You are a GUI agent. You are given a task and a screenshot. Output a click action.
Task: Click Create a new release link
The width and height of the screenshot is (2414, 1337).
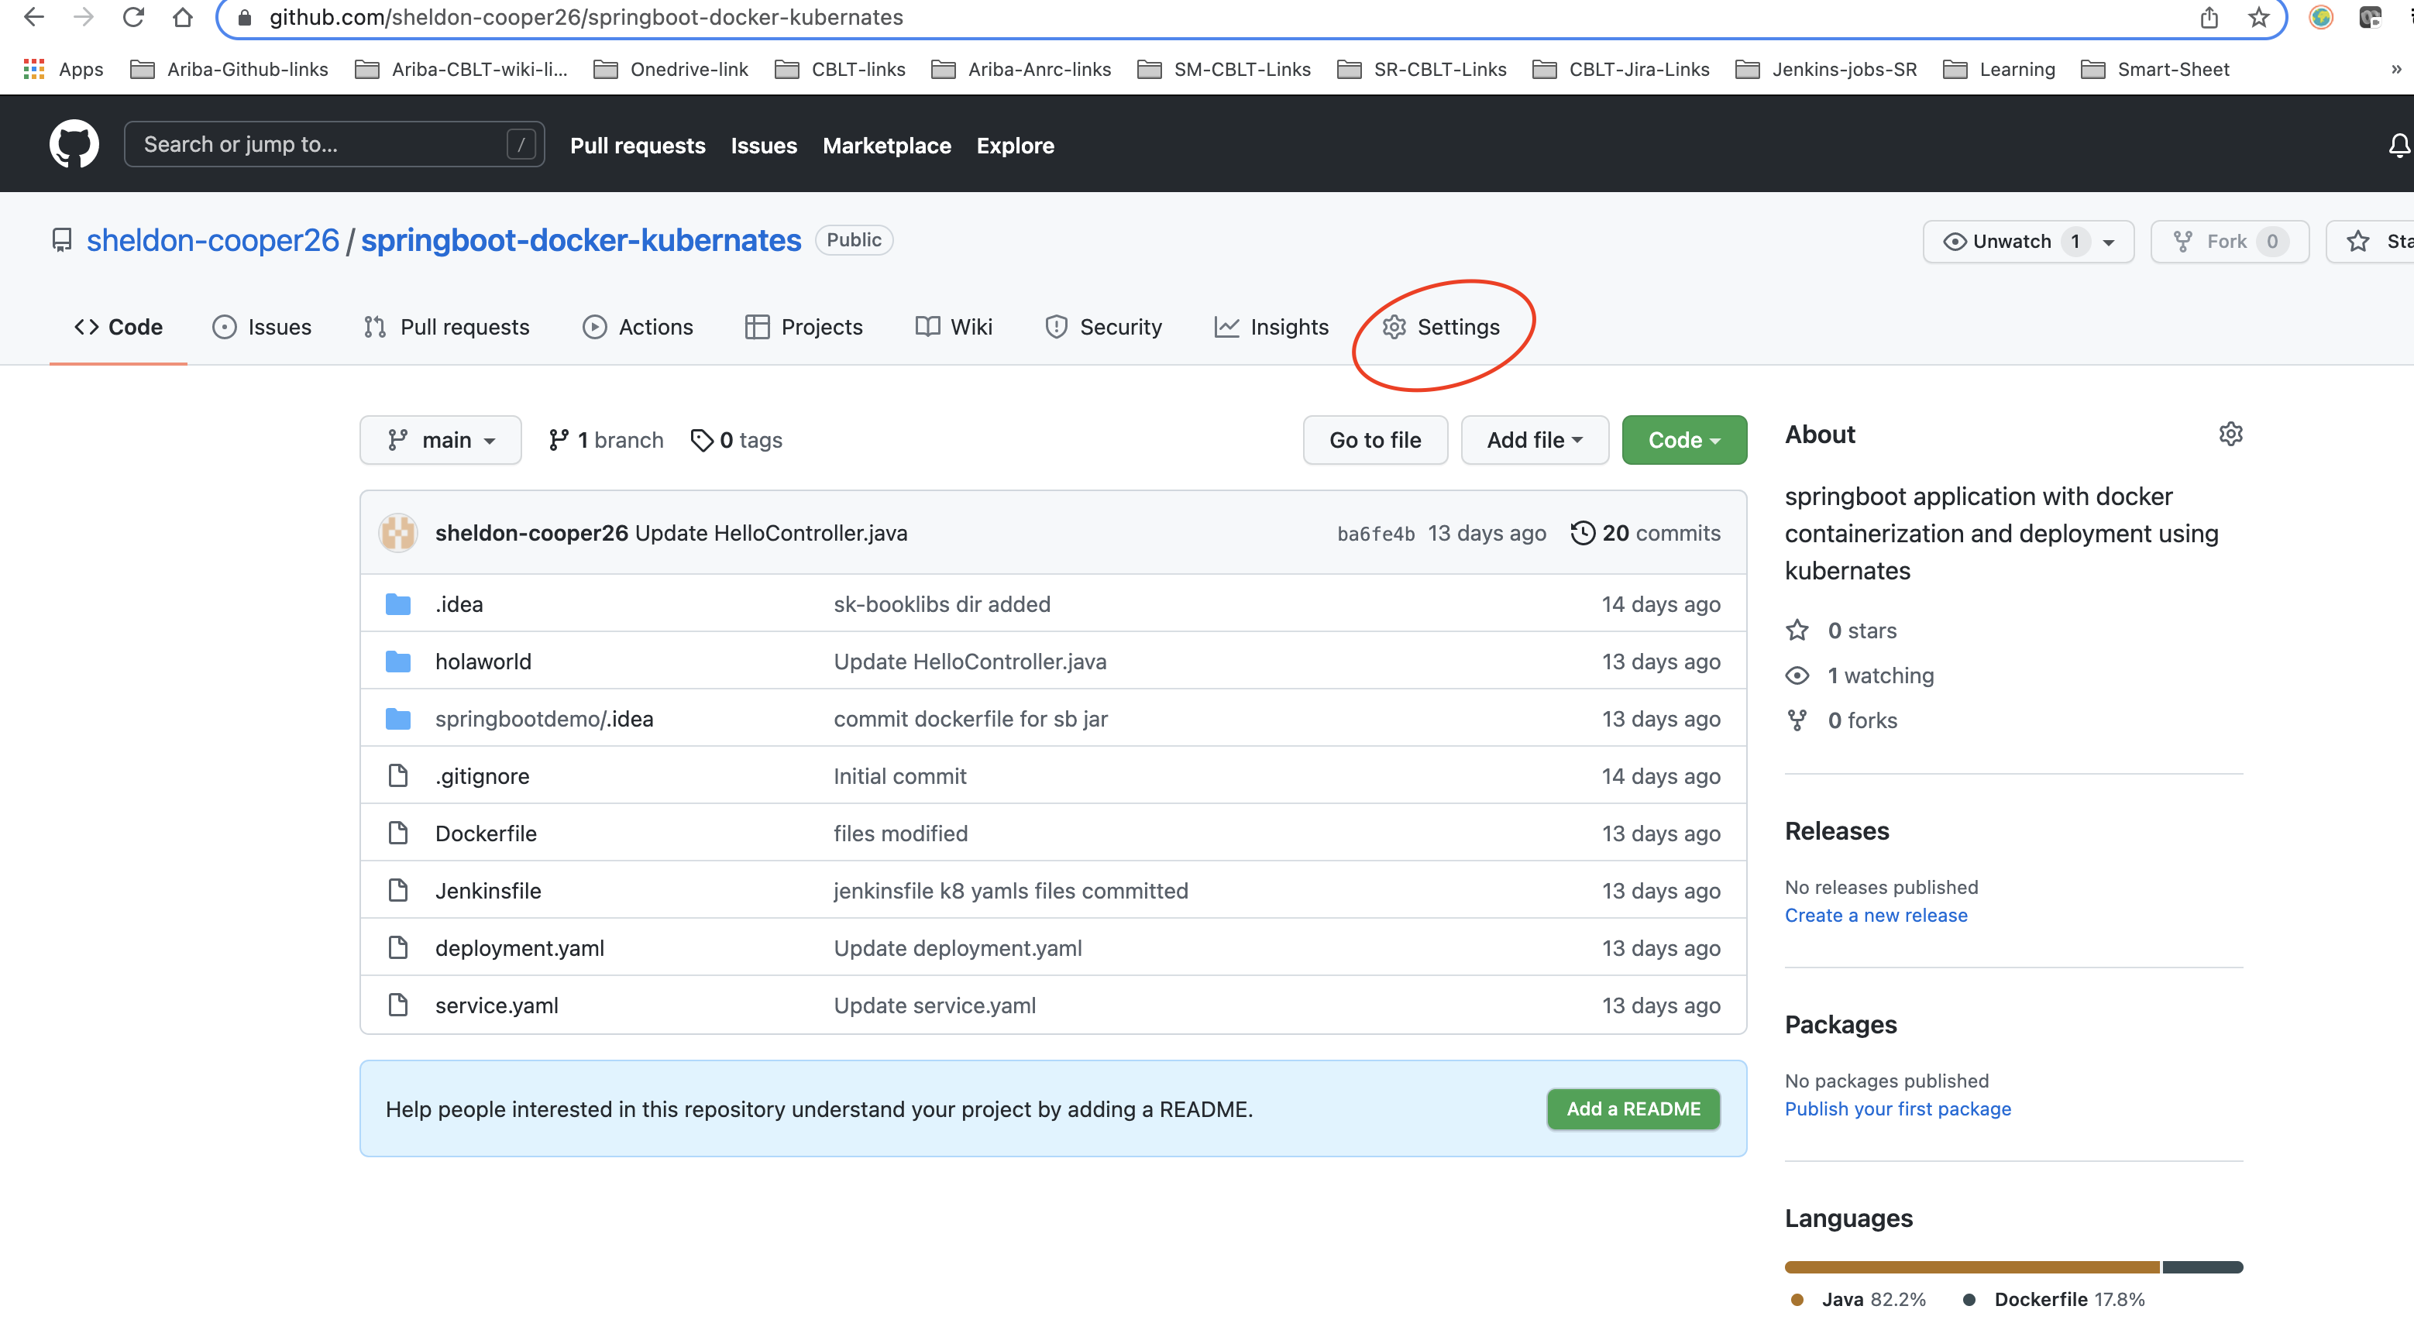[x=1875, y=916]
